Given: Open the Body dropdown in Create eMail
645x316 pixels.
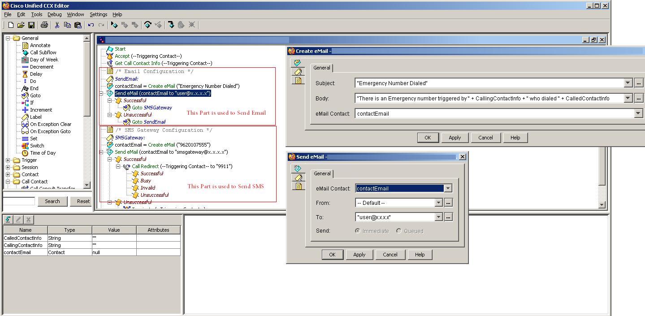Looking at the screenshot, I should [x=628, y=99].
